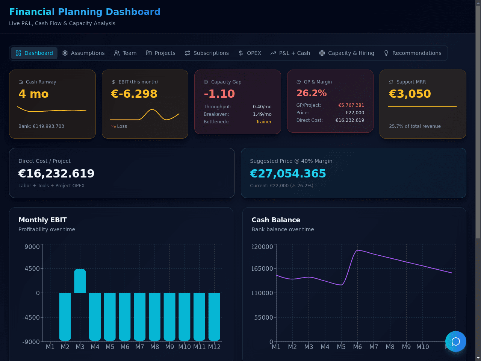Click the scrollbar down arrow

[x=478, y=358]
